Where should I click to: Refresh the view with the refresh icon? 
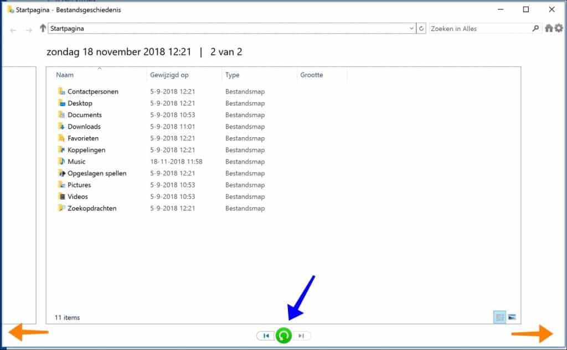click(x=421, y=28)
